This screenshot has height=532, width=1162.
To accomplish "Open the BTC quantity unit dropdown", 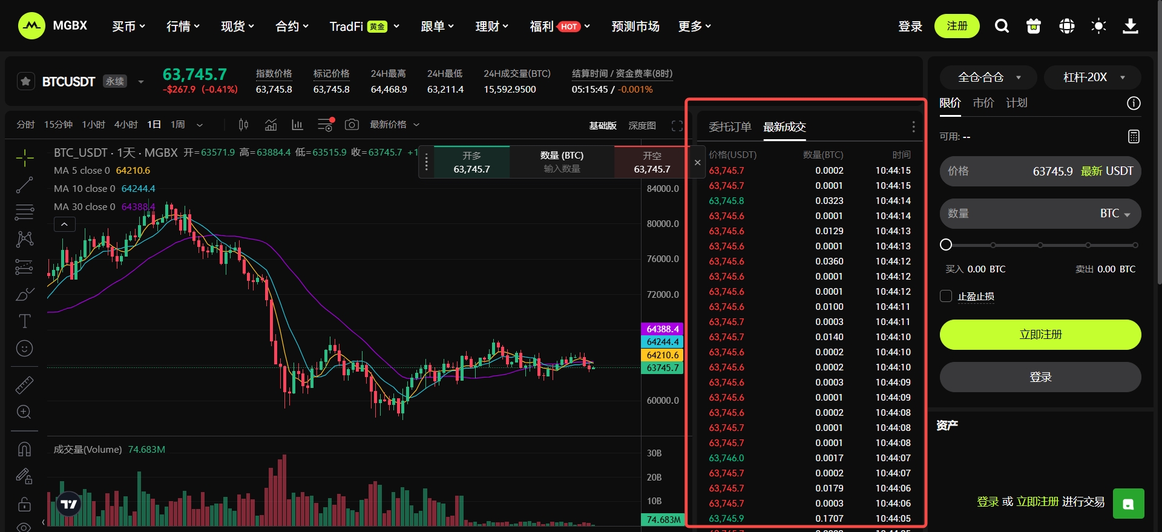I will (x=1115, y=214).
